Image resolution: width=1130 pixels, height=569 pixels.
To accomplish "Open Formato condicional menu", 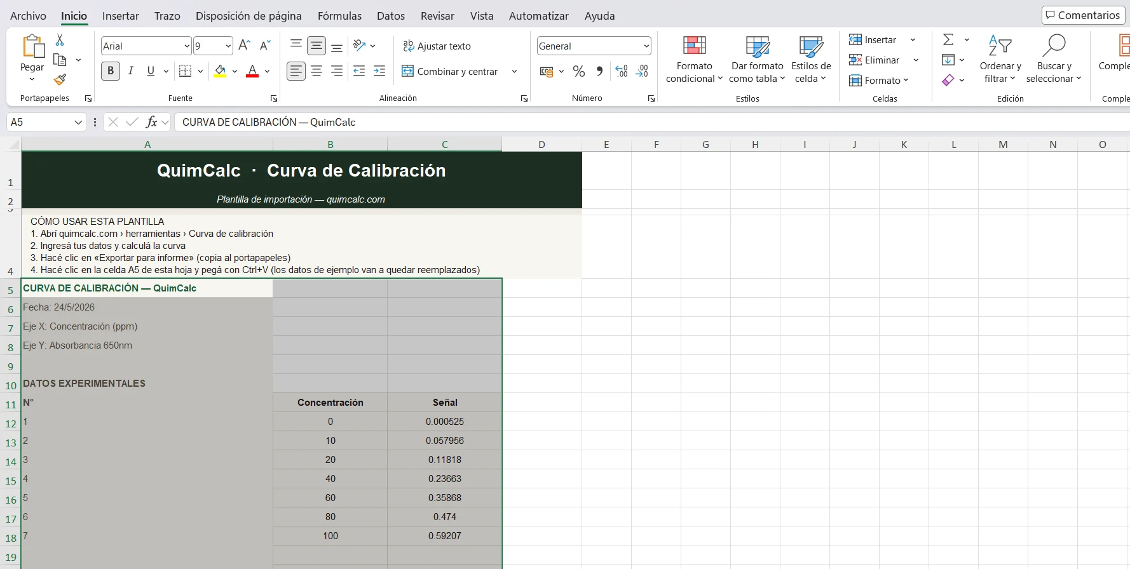I will coord(694,59).
